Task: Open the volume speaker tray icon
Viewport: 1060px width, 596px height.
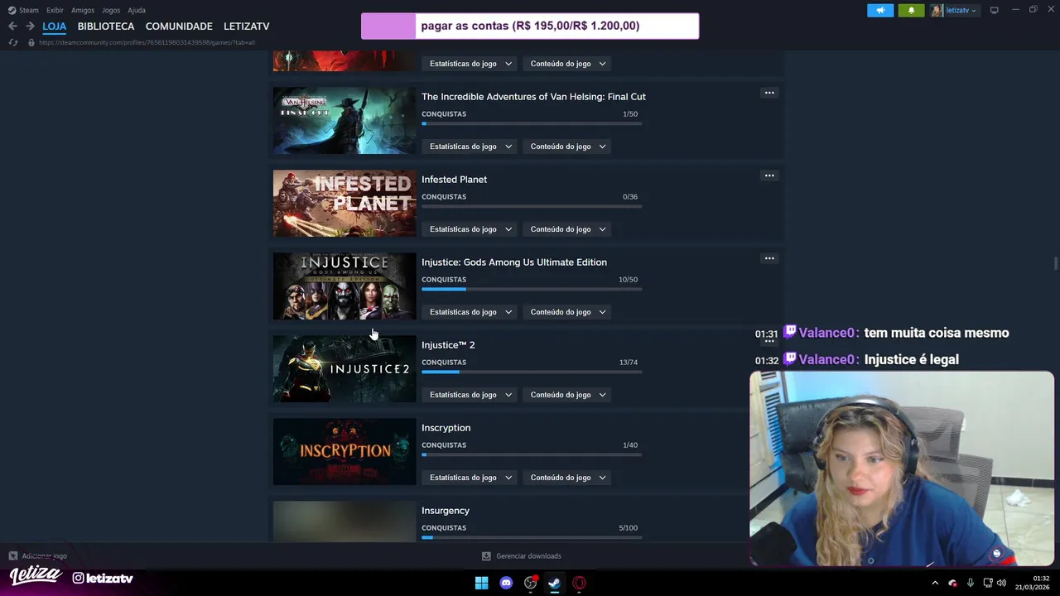Action: click(x=1001, y=583)
